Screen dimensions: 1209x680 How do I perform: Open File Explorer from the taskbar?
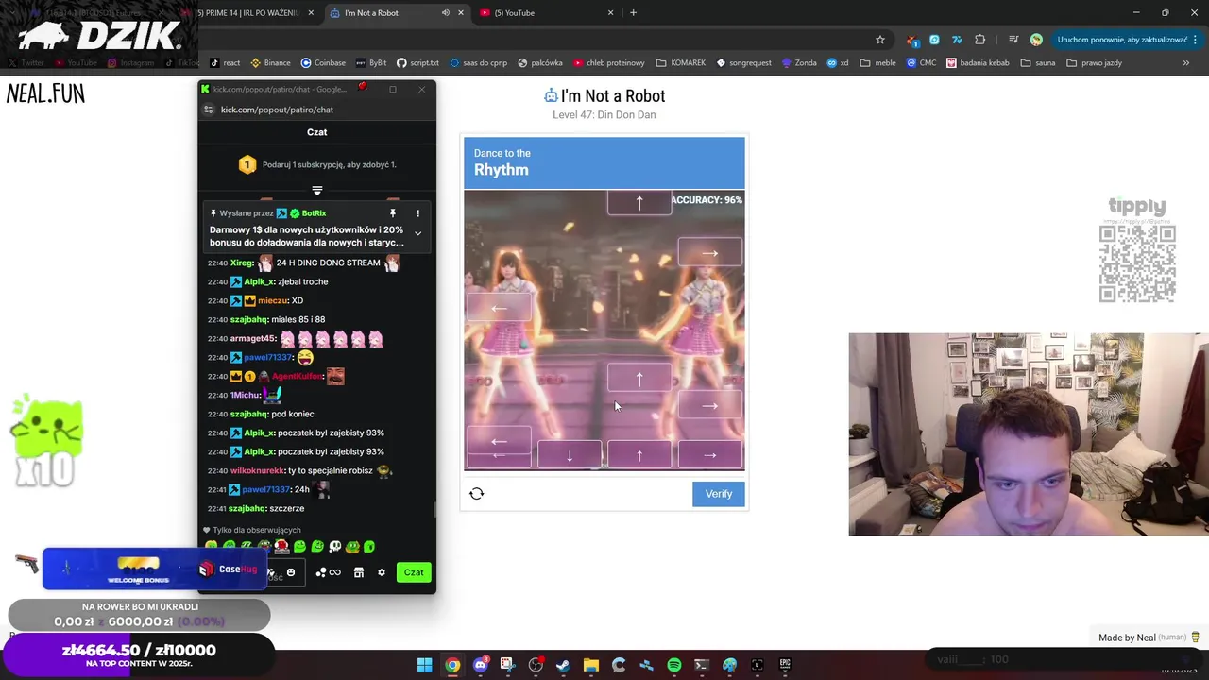tap(591, 665)
